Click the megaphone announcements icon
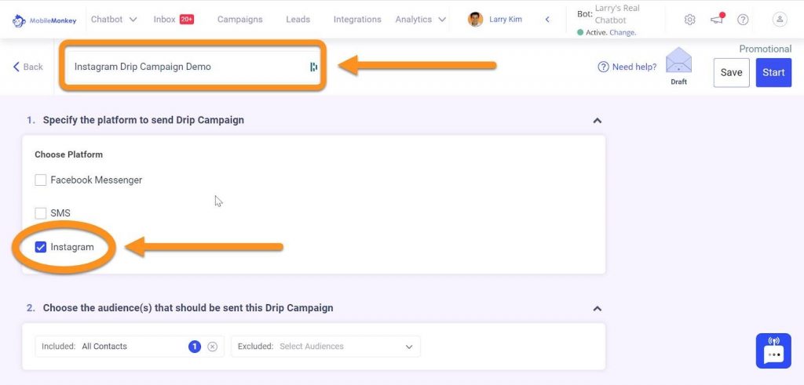 (x=716, y=20)
